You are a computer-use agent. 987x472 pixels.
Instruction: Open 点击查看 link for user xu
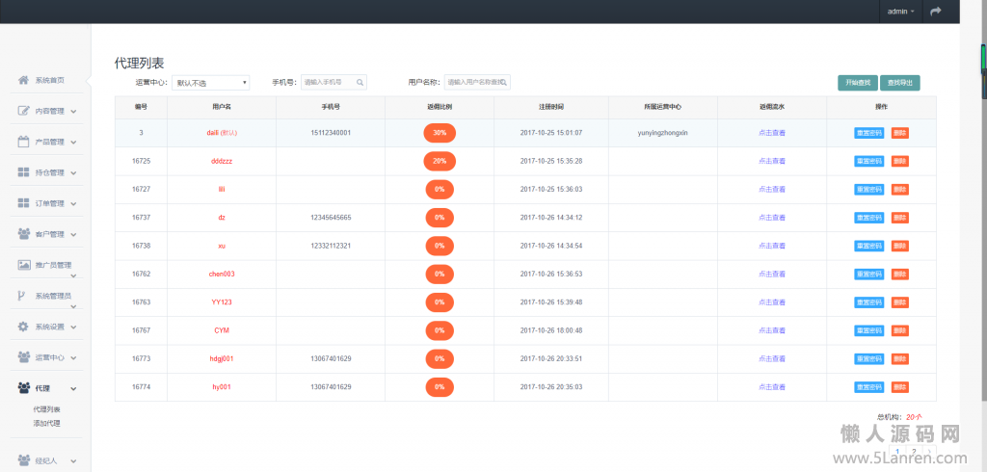[772, 246]
